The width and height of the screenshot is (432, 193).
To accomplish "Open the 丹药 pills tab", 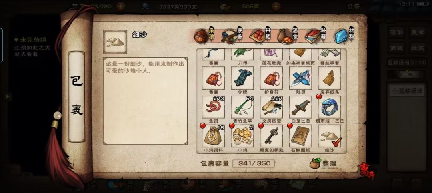I will point(260,36).
